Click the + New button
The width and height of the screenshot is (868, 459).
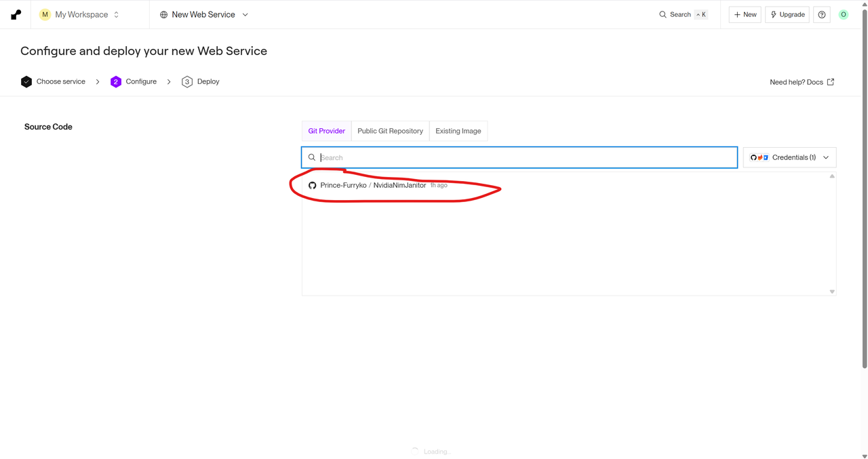point(745,14)
